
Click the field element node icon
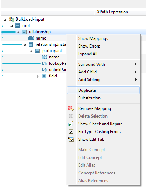pyautogui.click(x=44, y=76)
